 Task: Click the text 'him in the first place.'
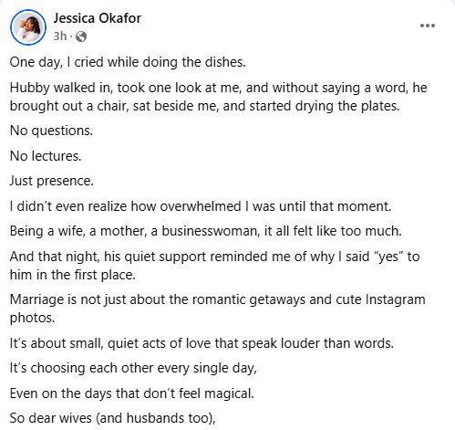point(73,275)
